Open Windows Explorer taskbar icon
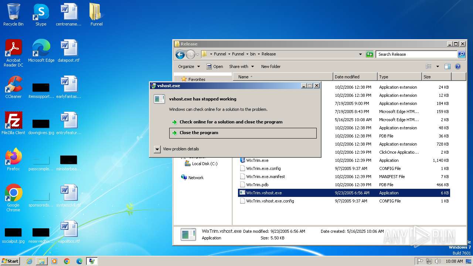 (42, 261)
